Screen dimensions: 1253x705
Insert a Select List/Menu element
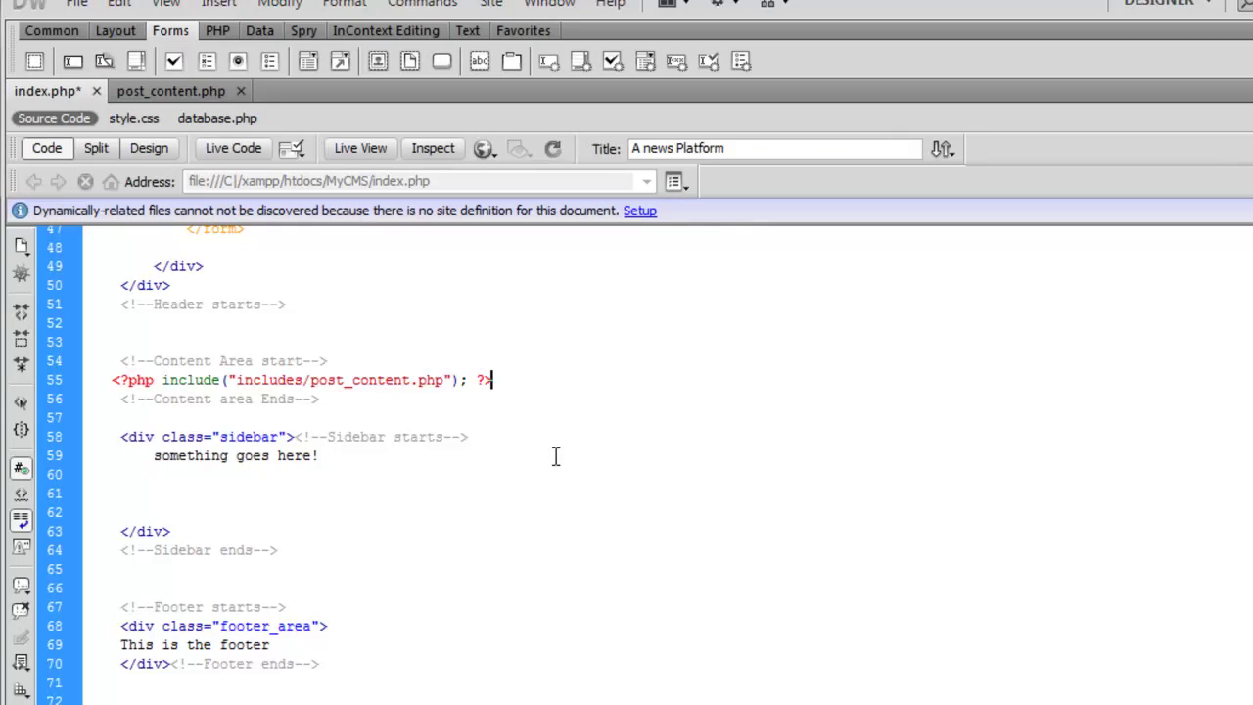click(308, 62)
